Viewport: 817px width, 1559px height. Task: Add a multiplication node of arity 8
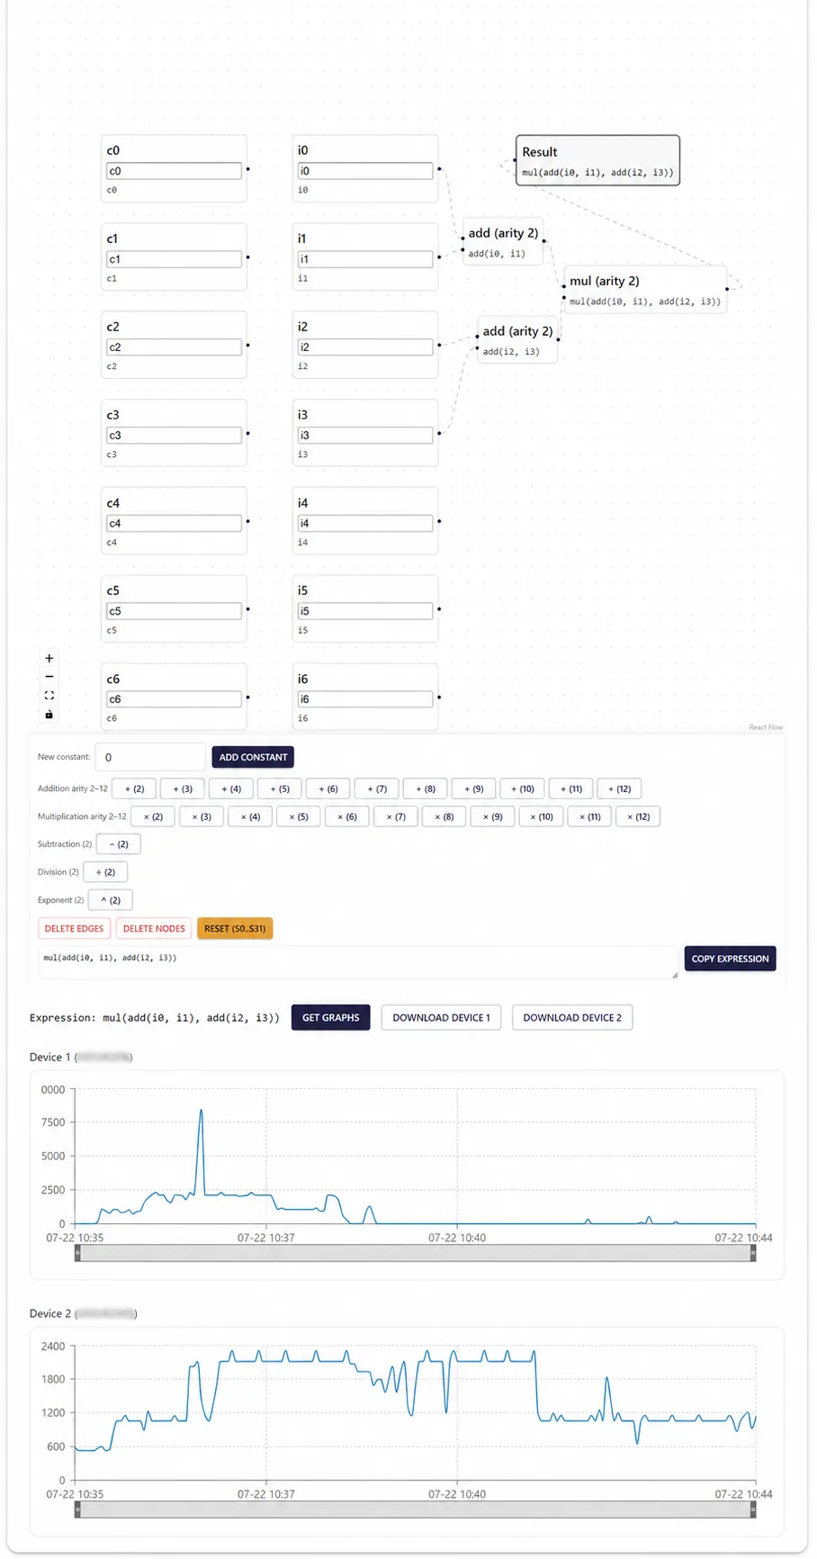click(x=444, y=816)
